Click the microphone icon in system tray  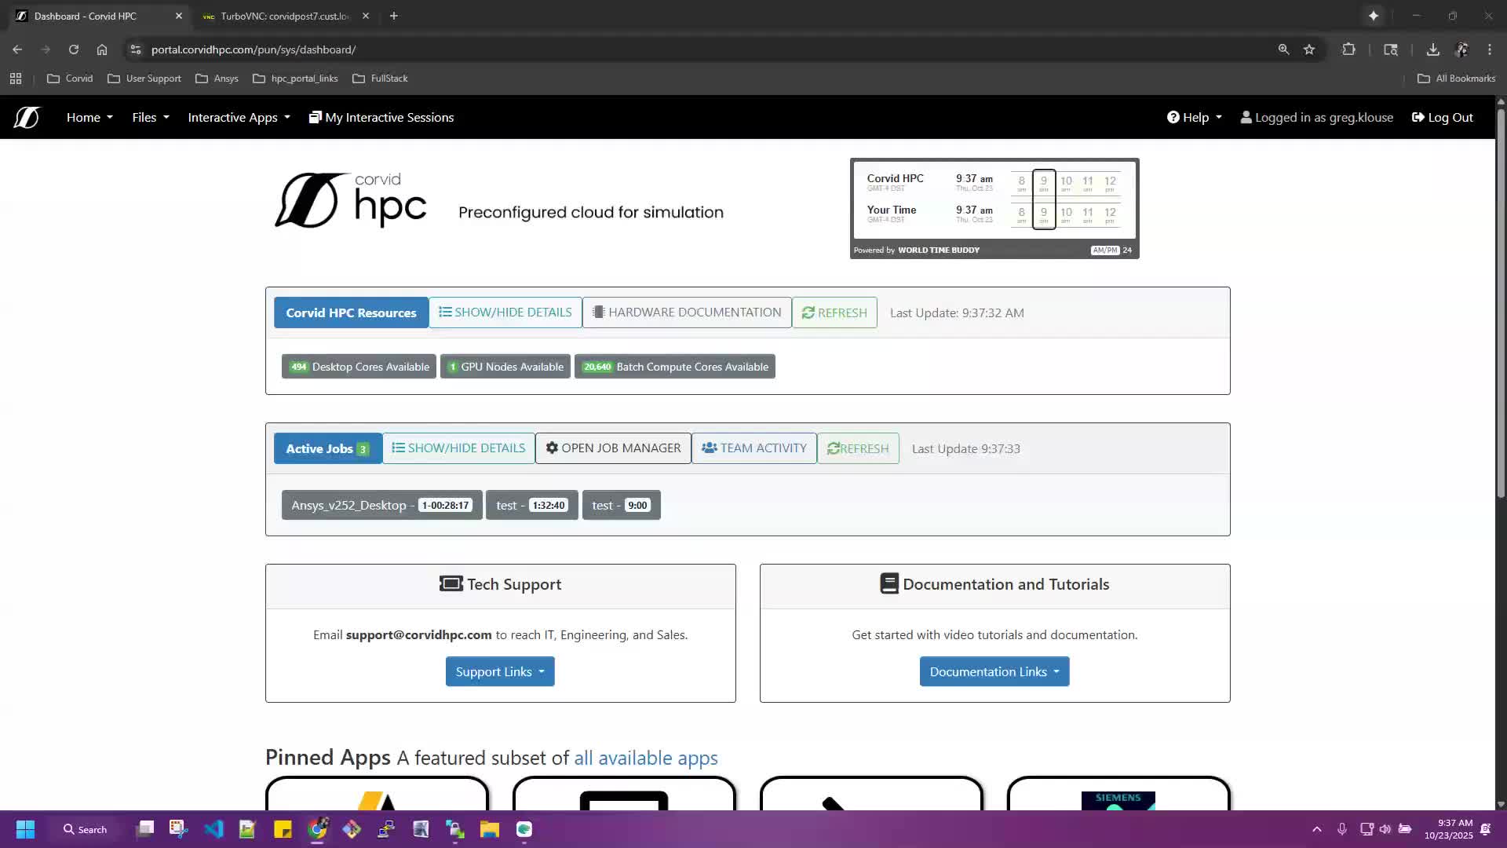click(1342, 829)
